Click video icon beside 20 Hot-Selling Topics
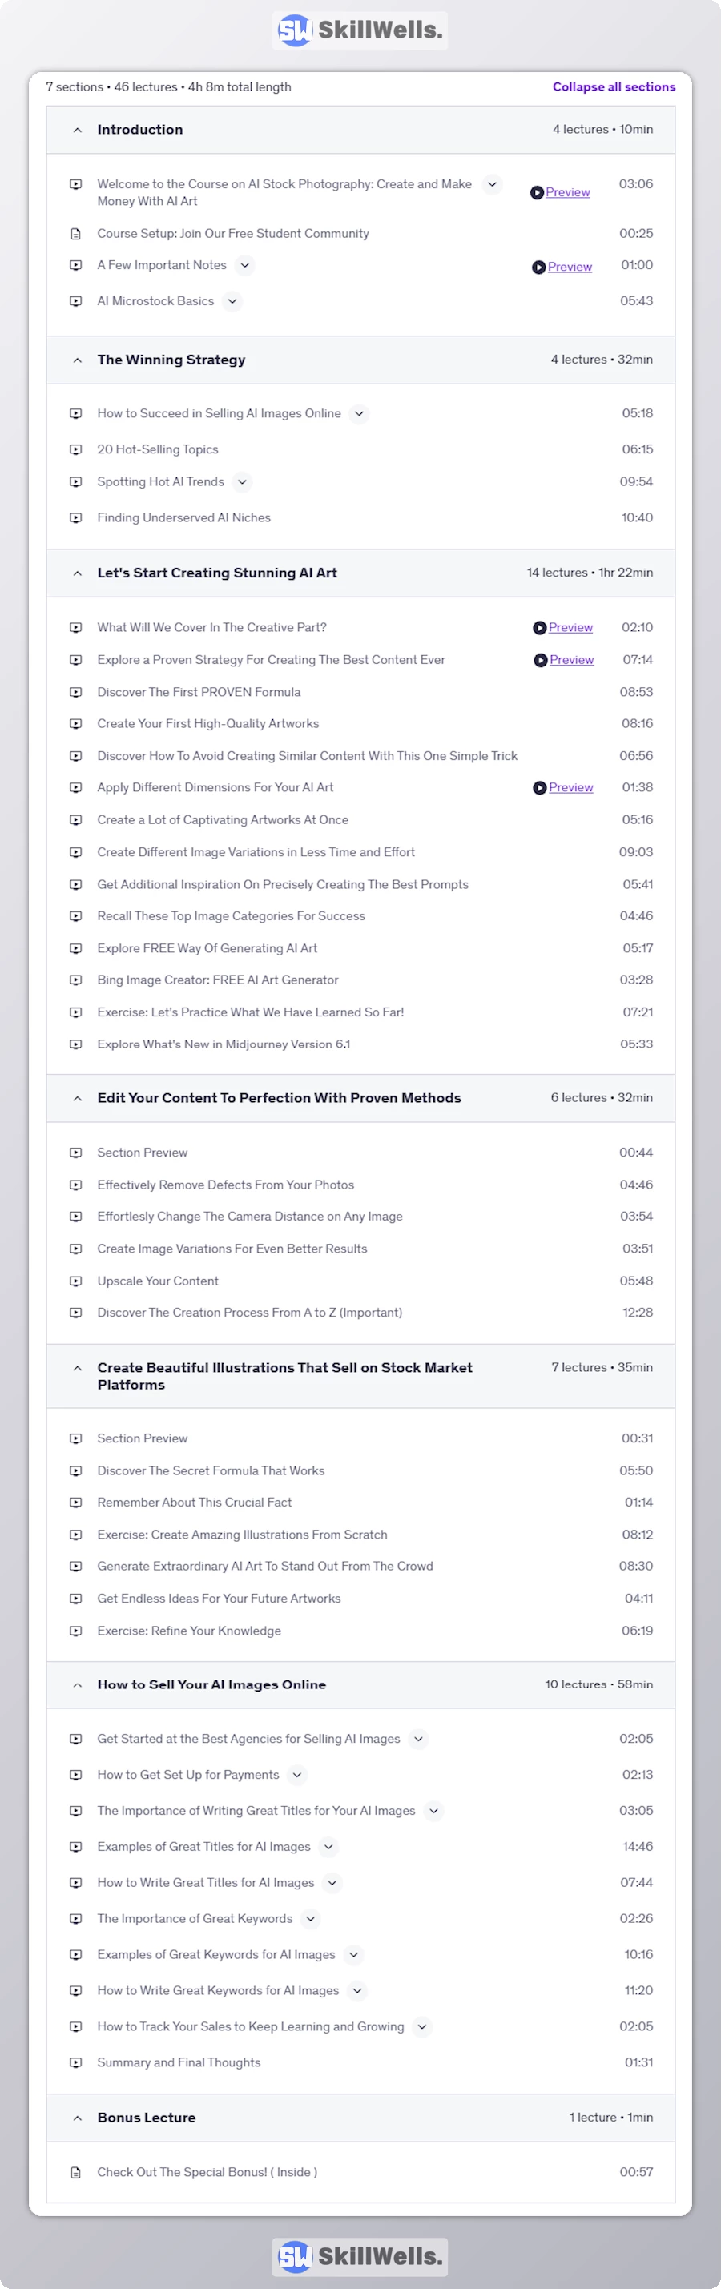 point(75,449)
